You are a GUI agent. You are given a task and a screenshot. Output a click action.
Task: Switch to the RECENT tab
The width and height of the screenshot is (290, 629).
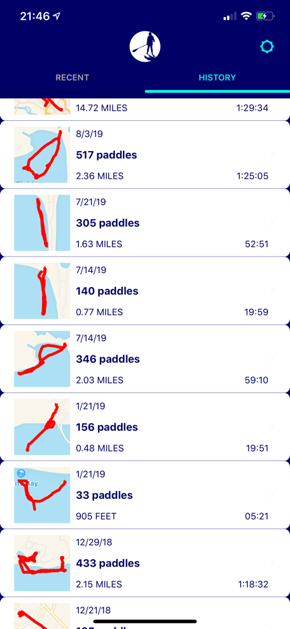[72, 77]
